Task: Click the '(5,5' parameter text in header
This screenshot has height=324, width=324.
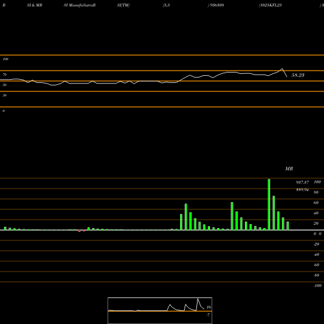Action: pyautogui.click(x=167, y=5)
